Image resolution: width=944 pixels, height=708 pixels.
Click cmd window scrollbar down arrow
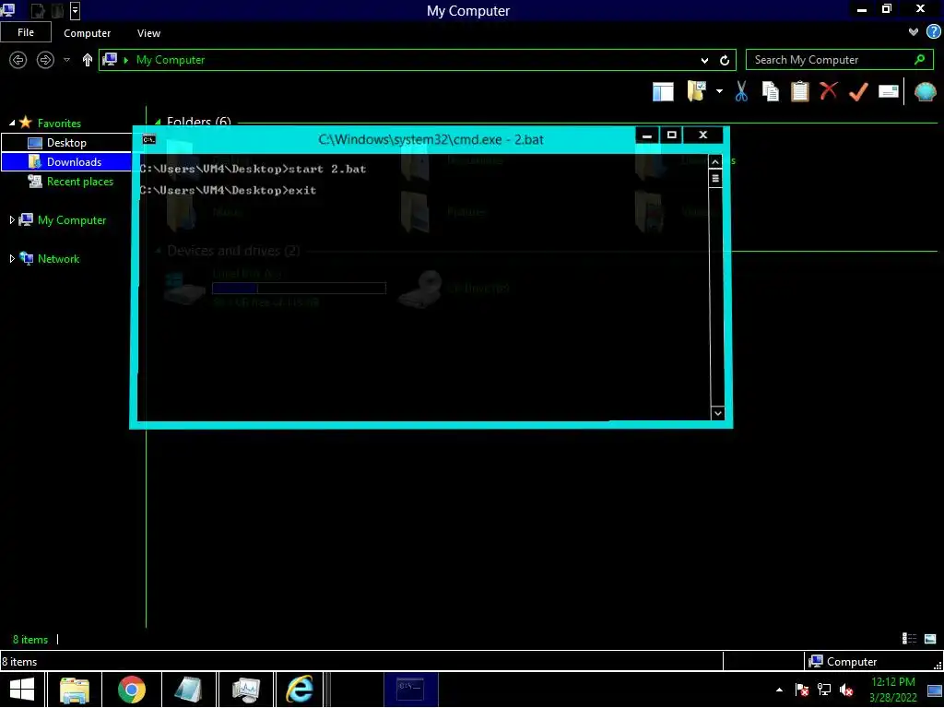point(717,413)
